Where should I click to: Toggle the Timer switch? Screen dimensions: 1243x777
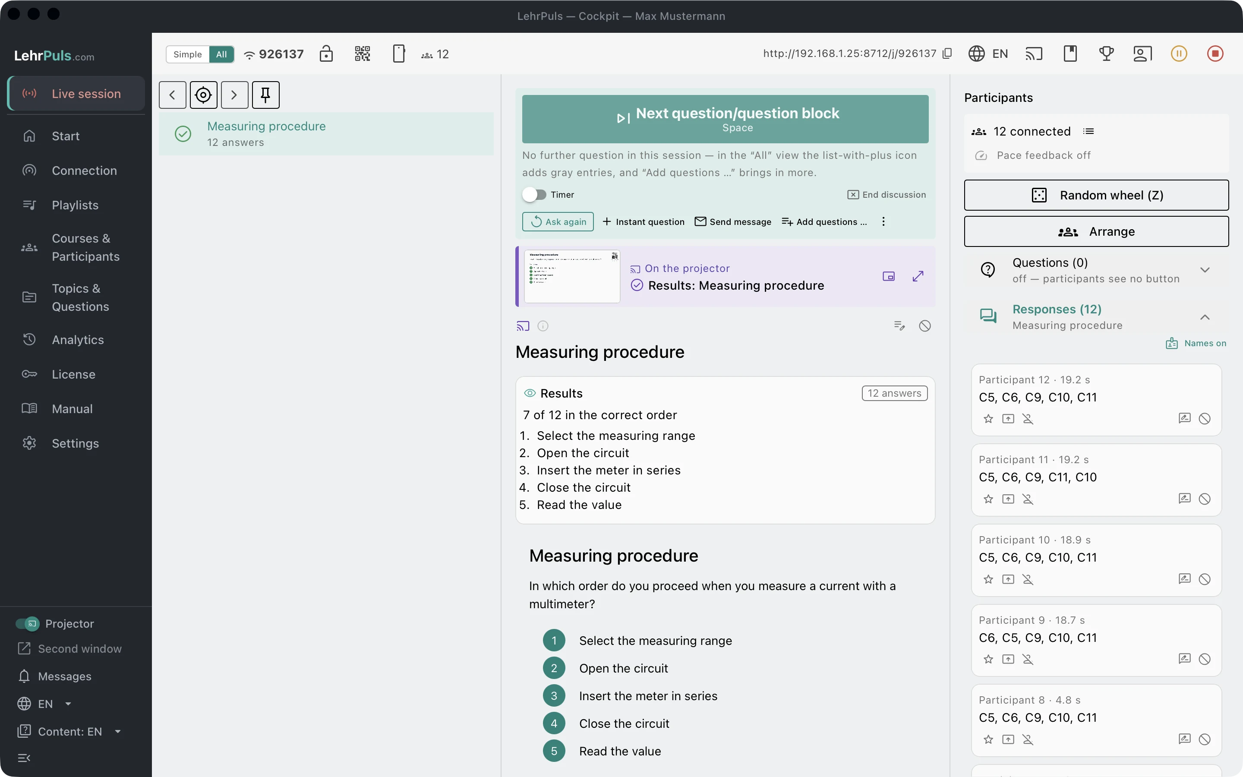[534, 195]
